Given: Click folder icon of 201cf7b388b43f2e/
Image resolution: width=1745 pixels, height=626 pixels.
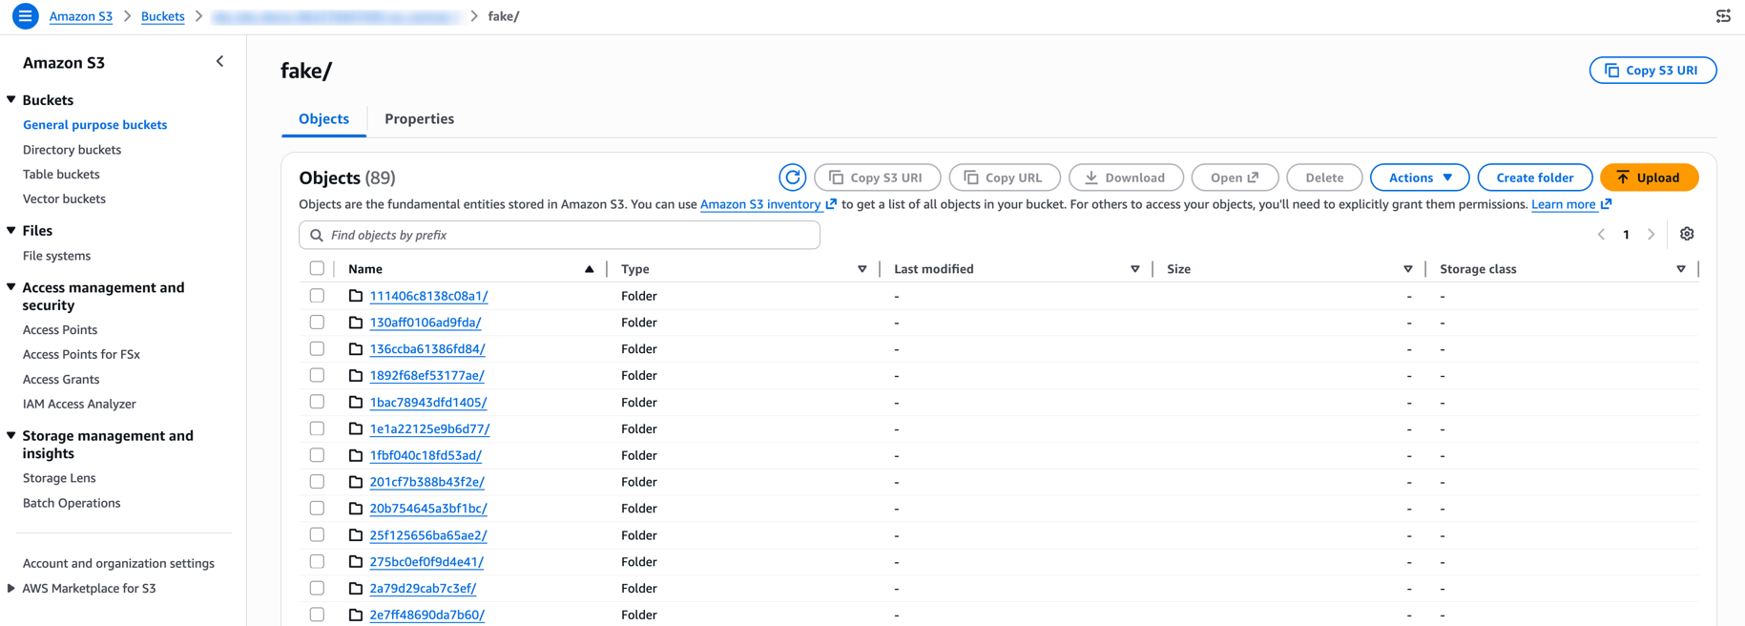Looking at the screenshot, I should 356,482.
